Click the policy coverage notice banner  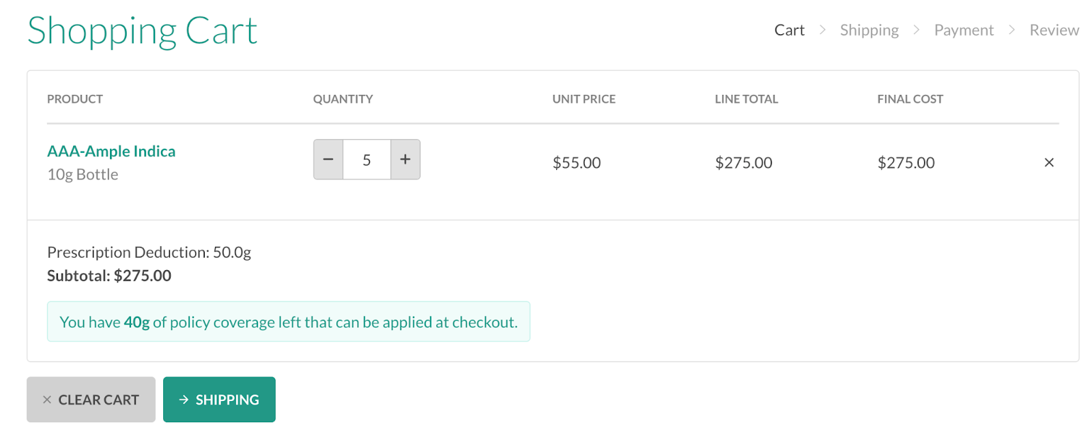(288, 322)
